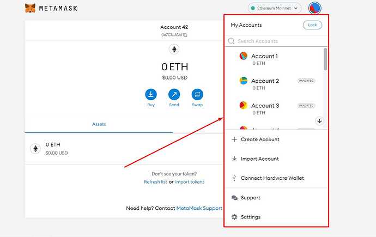
Task: Choose Create Account menu entry
Action: point(276,139)
